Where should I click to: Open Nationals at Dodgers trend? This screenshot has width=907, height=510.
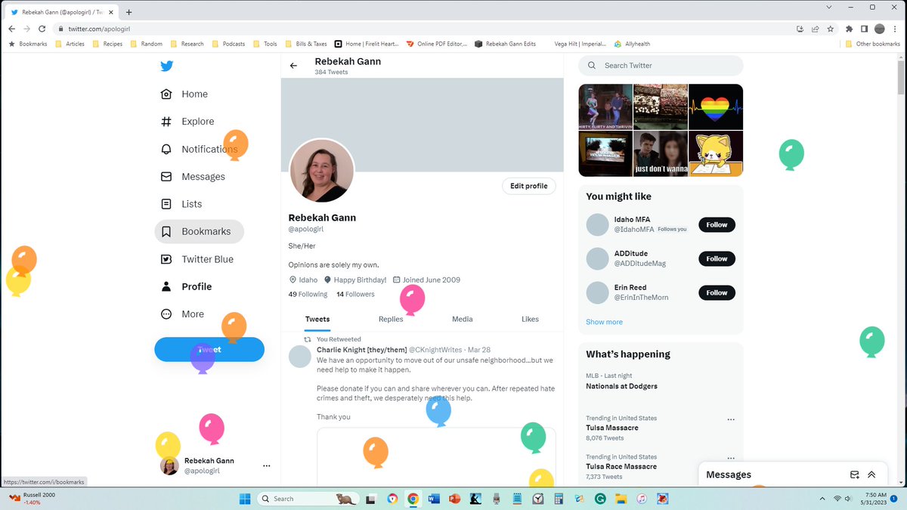(621, 386)
